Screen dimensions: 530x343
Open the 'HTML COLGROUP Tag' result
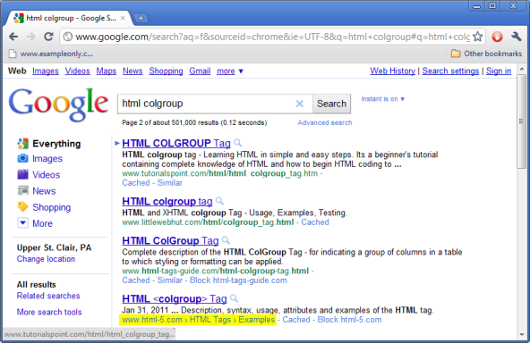176,143
